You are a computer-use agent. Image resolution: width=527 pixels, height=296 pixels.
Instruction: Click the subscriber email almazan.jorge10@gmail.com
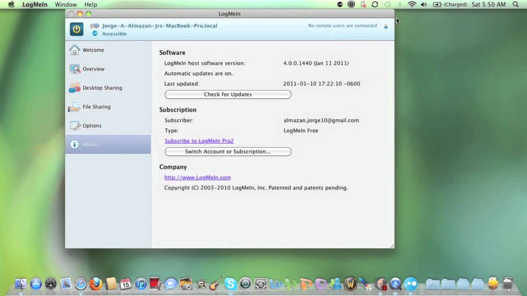321,120
